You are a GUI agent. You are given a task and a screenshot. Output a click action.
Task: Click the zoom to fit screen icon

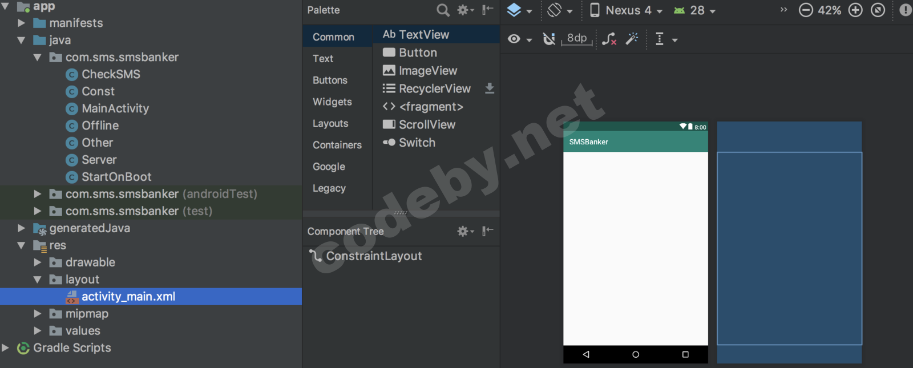pos(879,10)
